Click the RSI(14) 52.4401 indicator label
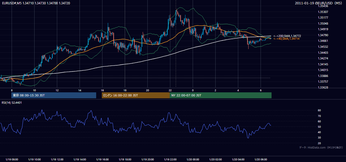Screen dimensions: 346x162 [x=12, y=103]
